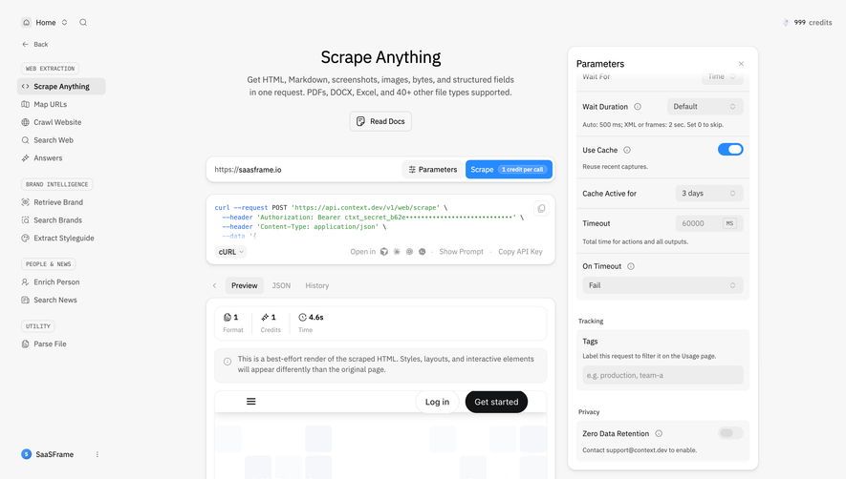Open the cURL language dropdown

tap(230, 252)
